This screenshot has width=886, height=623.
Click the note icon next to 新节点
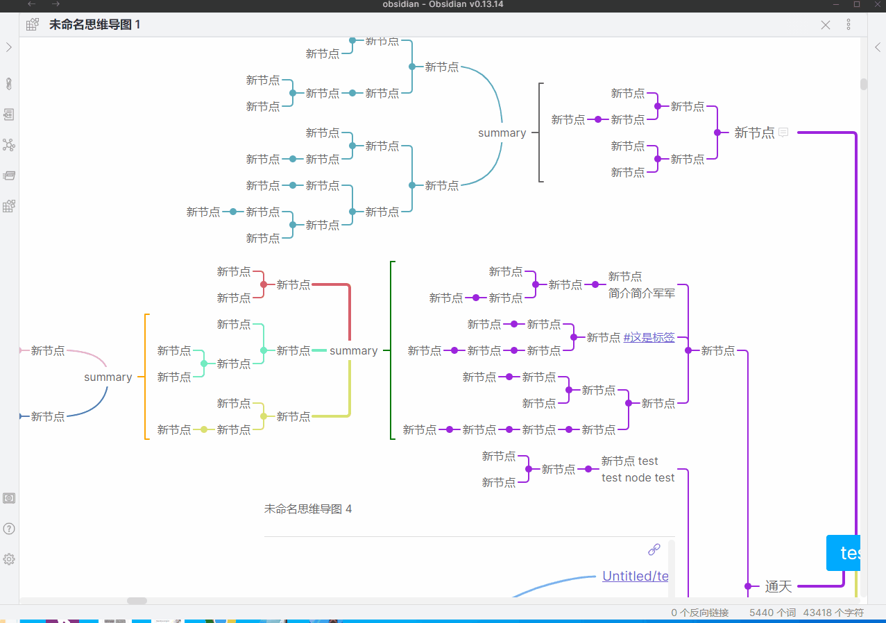point(783,133)
